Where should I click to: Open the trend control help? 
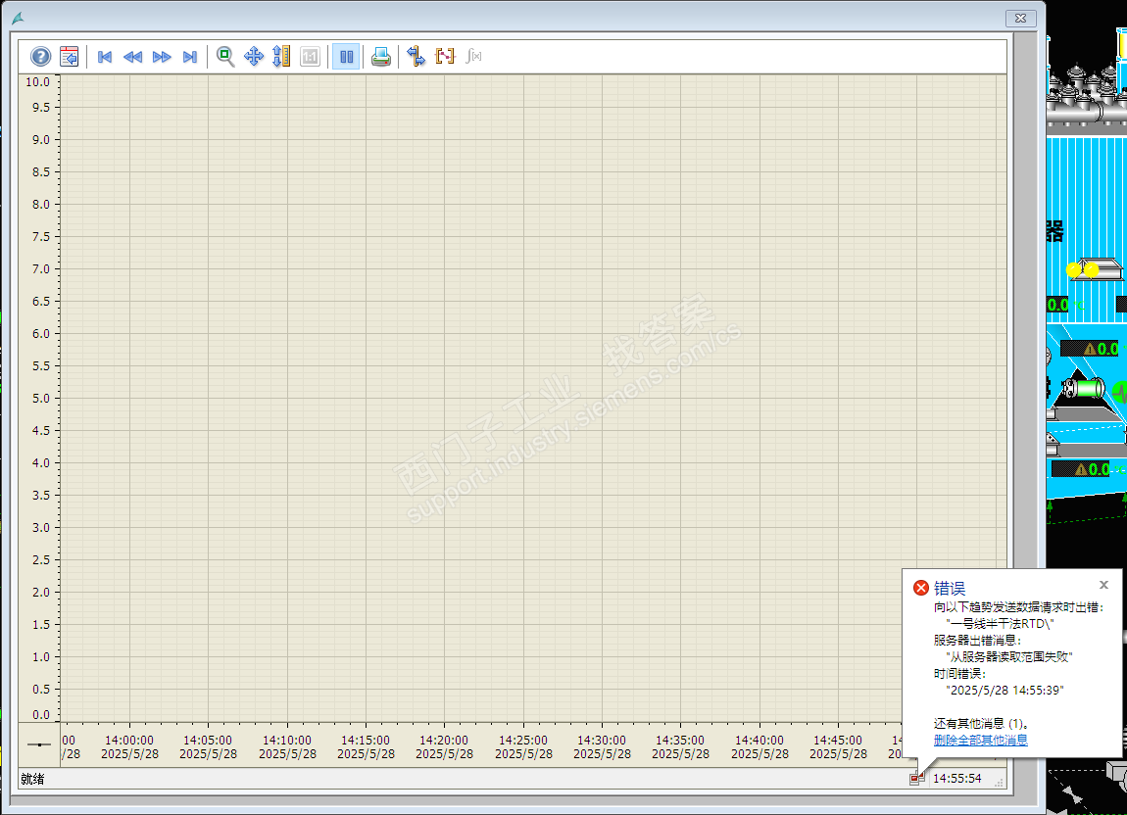tap(41, 56)
